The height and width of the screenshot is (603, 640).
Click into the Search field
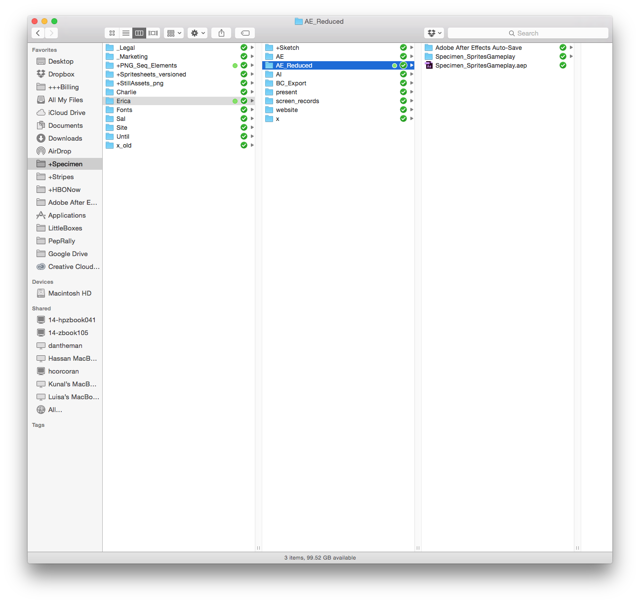[x=528, y=33]
